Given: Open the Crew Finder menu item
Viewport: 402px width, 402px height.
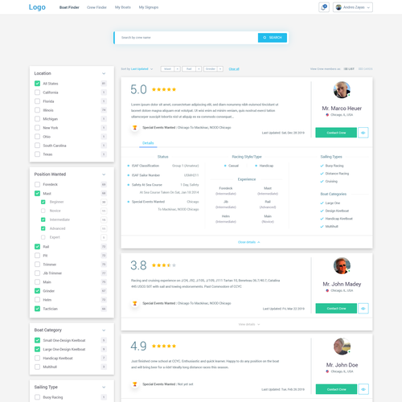Looking at the screenshot, I should tap(96, 7).
